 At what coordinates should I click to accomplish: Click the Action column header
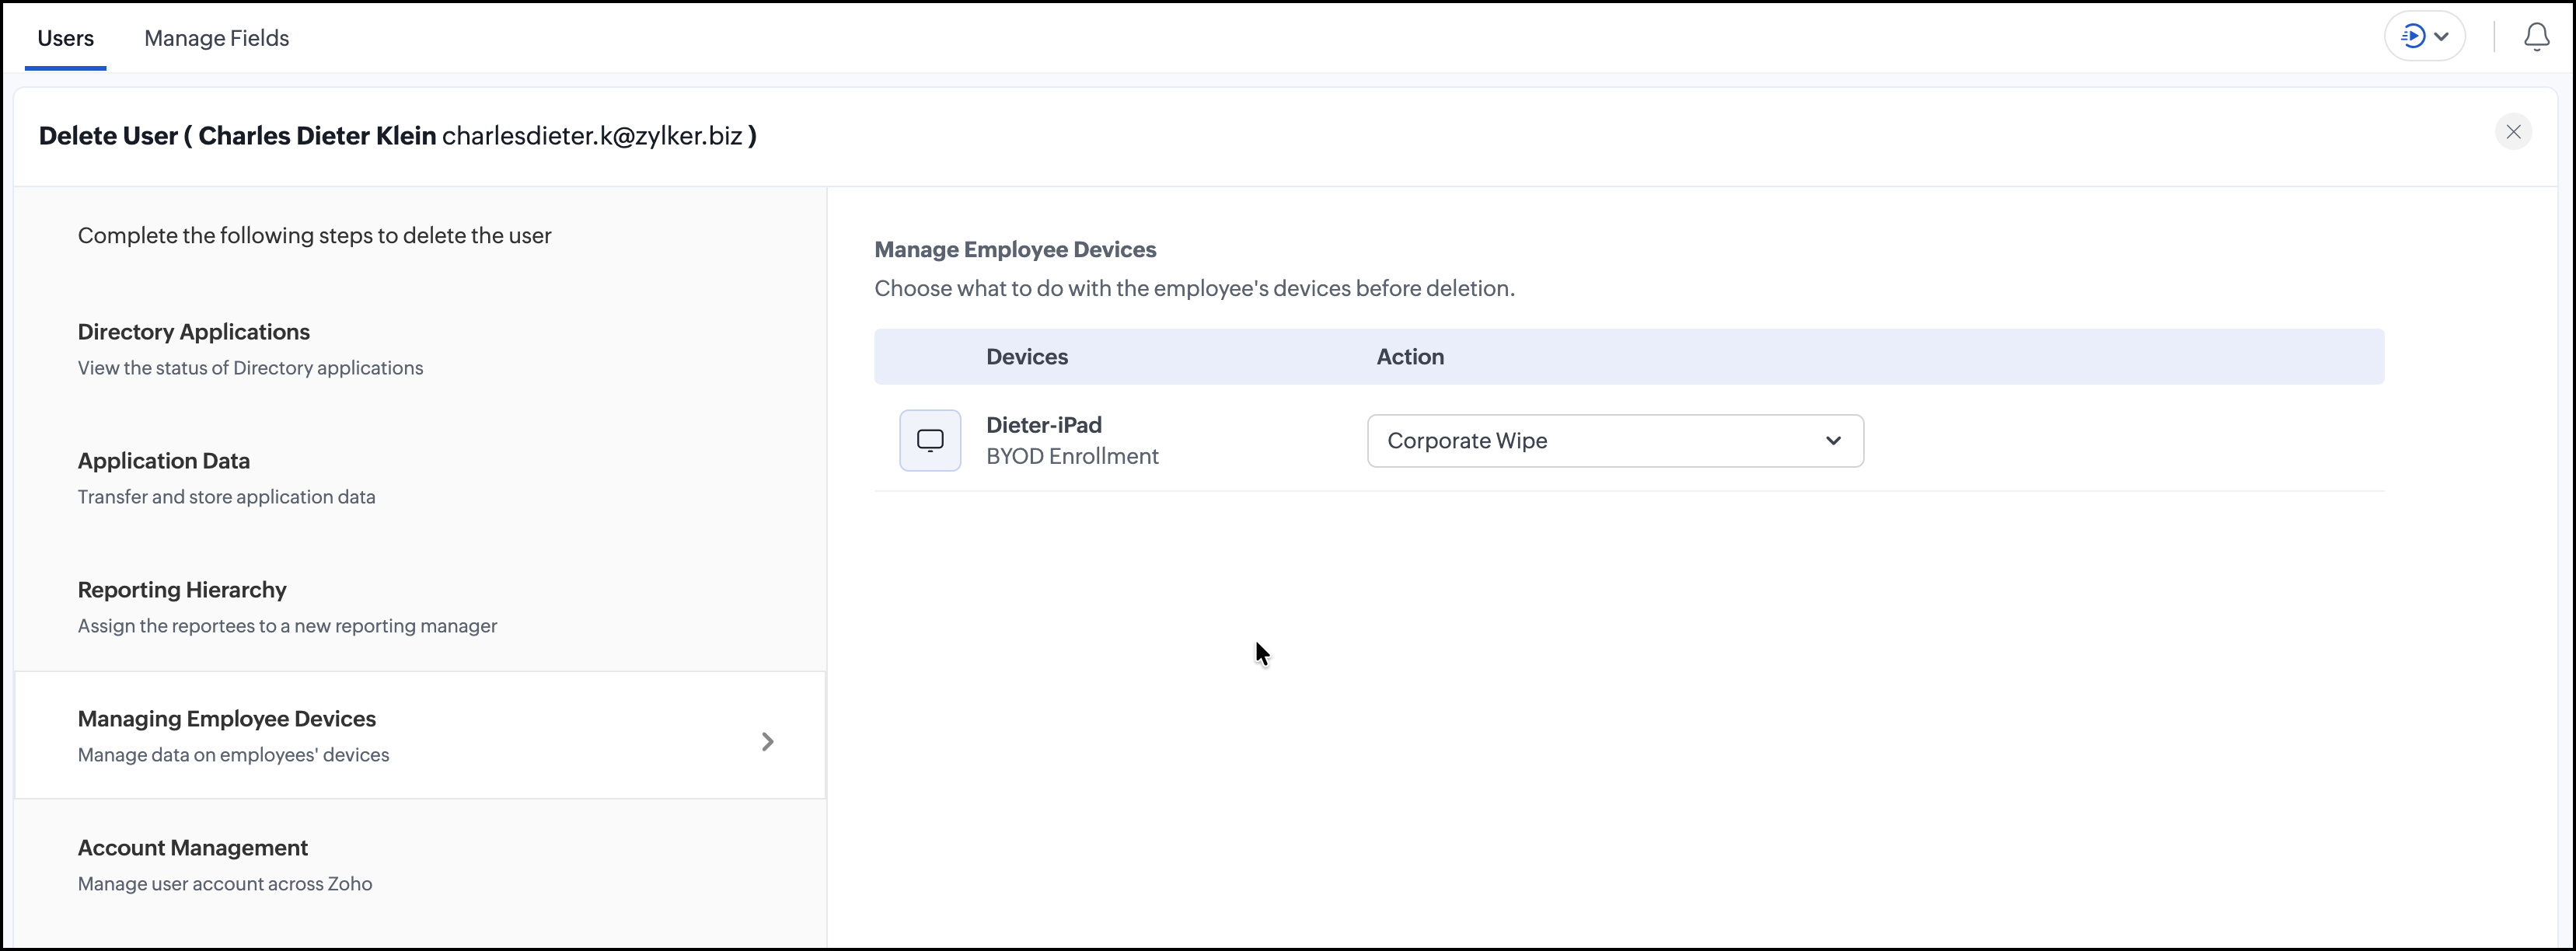1410,357
